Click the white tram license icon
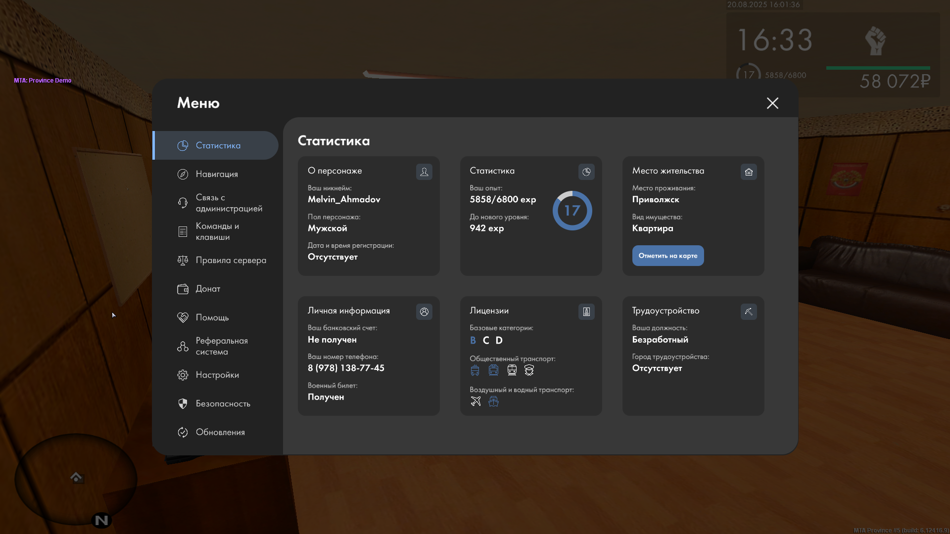This screenshot has width=950, height=534. pos(512,370)
